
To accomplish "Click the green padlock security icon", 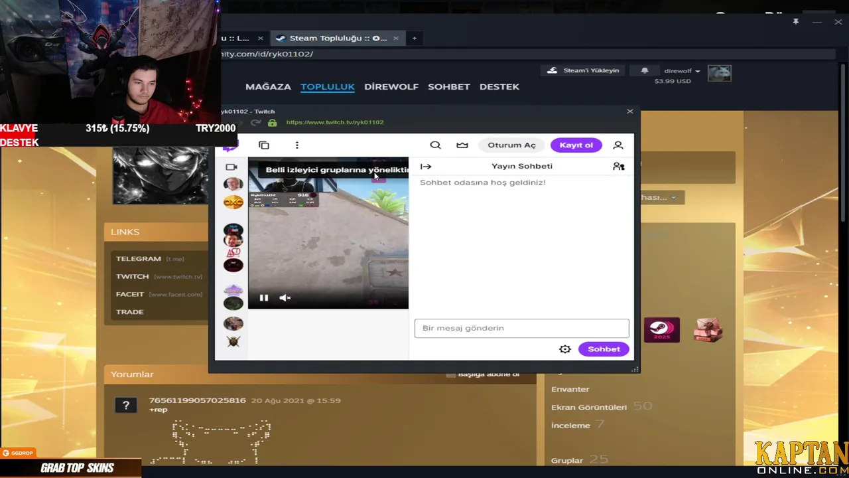I will pos(272,123).
